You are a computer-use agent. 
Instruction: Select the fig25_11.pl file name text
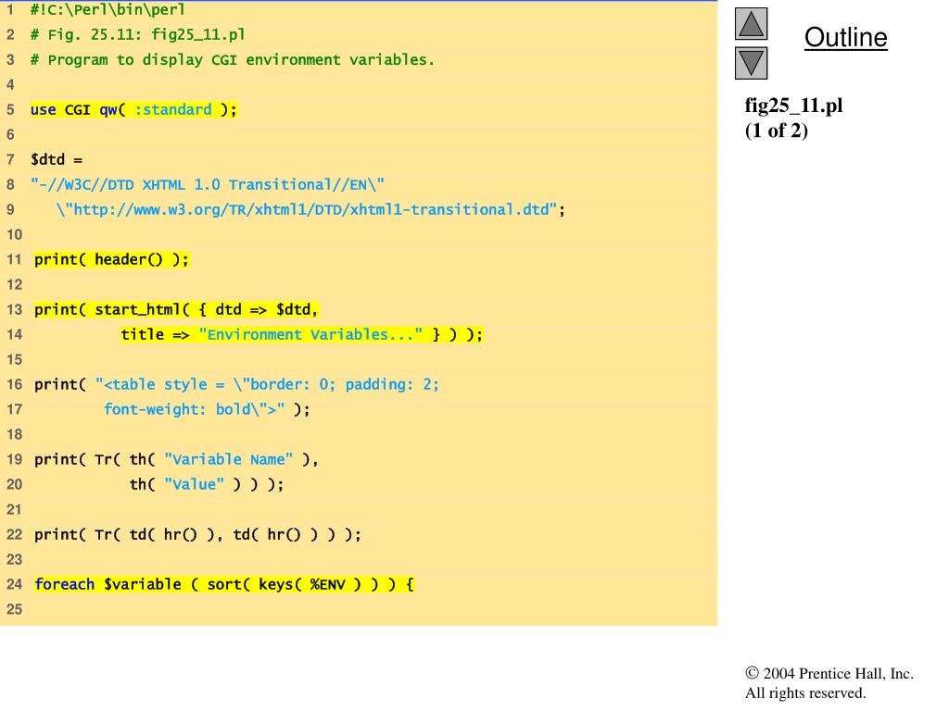click(793, 106)
